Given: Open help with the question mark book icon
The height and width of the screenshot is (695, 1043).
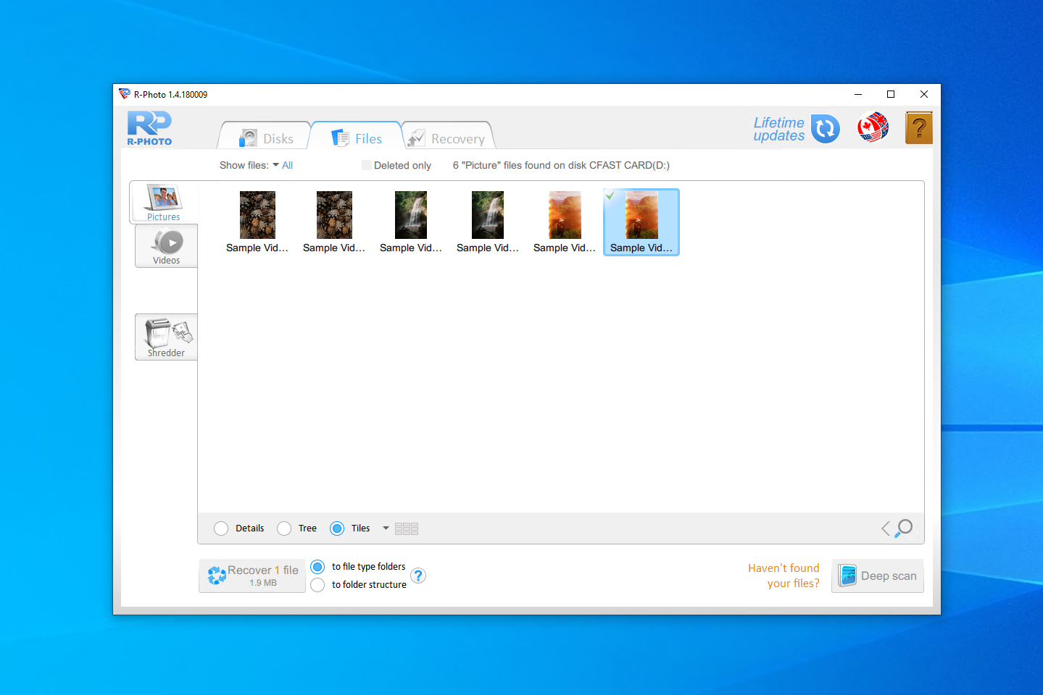Looking at the screenshot, I should pyautogui.click(x=918, y=128).
